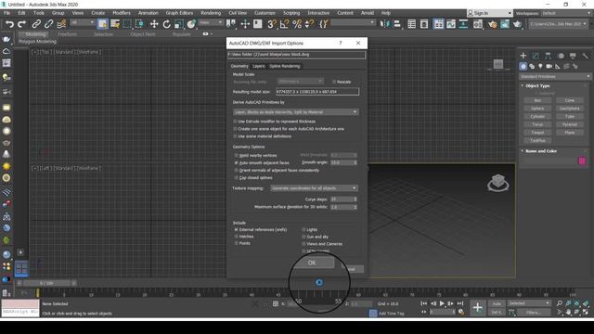Open the selection filter All dropdown
The height and width of the screenshot is (334, 594).
pos(83,22)
